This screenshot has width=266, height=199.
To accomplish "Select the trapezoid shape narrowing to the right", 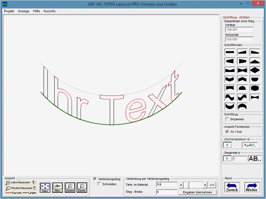I will 242,61.
